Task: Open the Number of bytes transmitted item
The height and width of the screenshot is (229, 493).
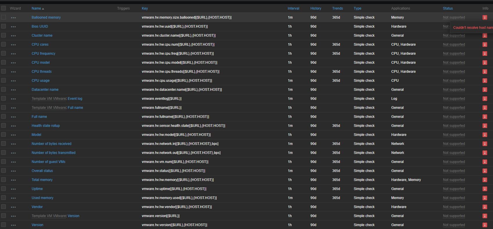Action: point(53,153)
